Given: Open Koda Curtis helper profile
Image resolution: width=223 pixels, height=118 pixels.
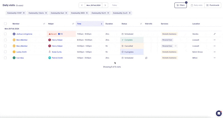Looking at the screenshot, I should pyautogui.click(x=57, y=52).
